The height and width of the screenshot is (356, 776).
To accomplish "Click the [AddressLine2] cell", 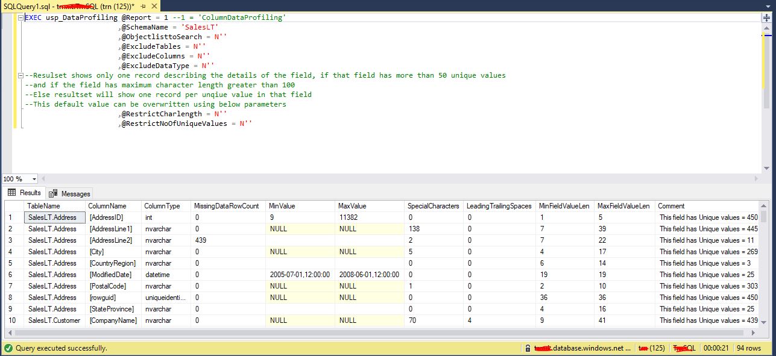I will (x=114, y=240).
